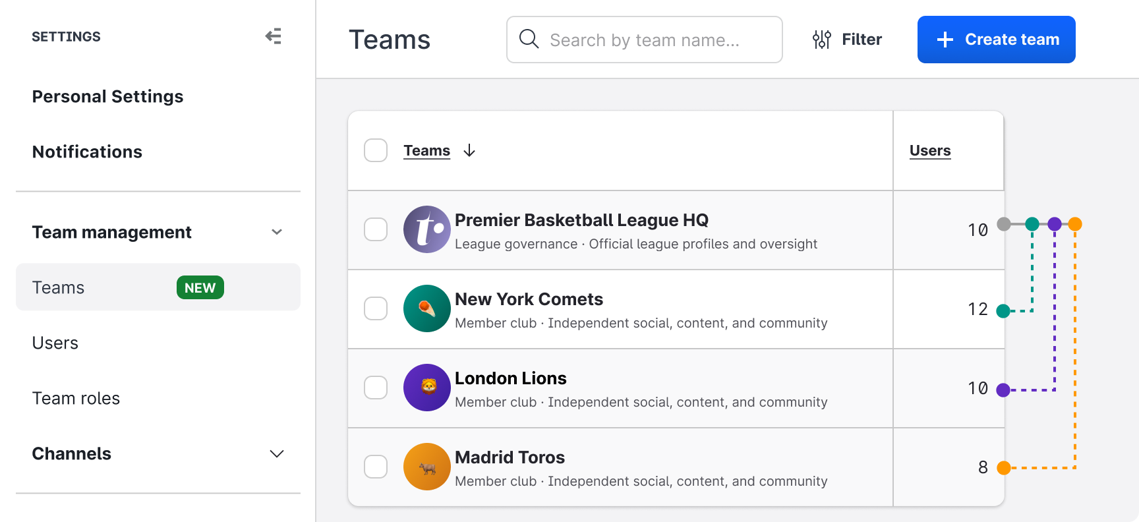Tick the London Lions checkbox
Image resolution: width=1139 pixels, height=522 pixels.
tap(376, 388)
